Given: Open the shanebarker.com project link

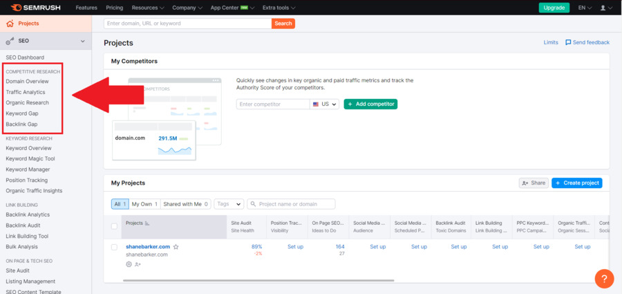Looking at the screenshot, I should [x=148, y=247].
